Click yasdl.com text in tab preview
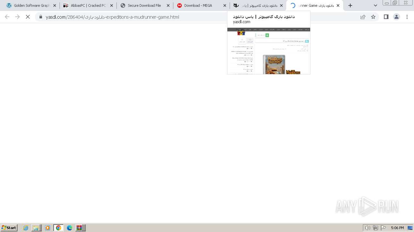This screenshot has width=414, height=232. [x=242, y=22]
